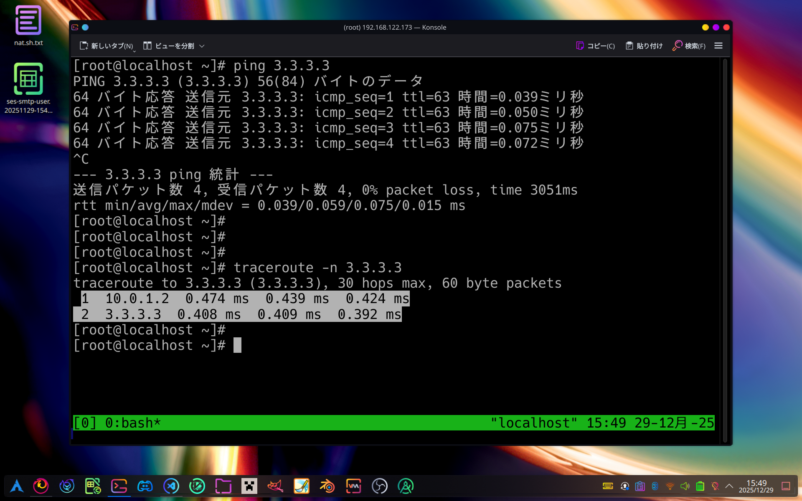This screenshot has width=802, height=501.
Task: Click ビューを分割 split view button
Action: pos(169,46)
